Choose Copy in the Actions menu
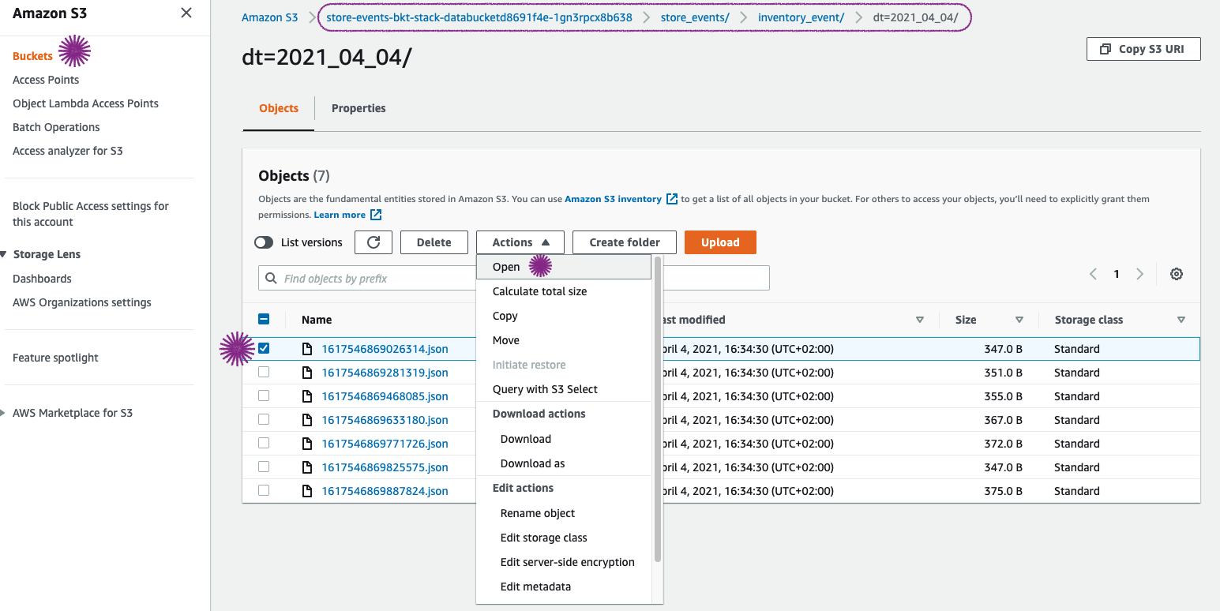The image size is (1220, 611). pyautogui.click(x=564, y=316)
